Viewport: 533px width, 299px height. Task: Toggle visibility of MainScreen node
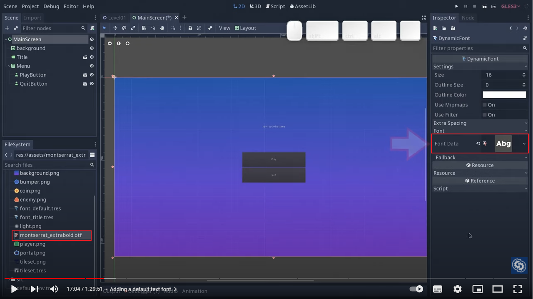tap(92, 39)
